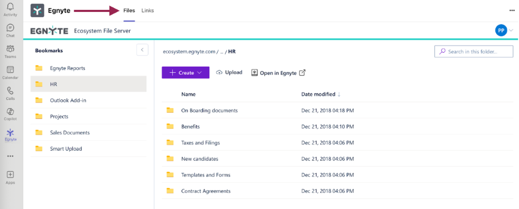
Task: Sort by Date modified column
Action: point(321,94)
